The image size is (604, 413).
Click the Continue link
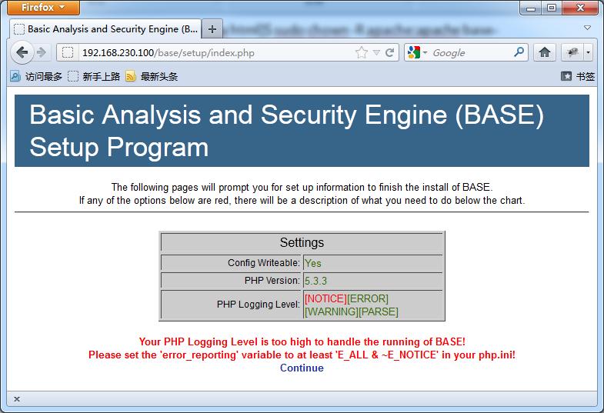[x=302, y=368]
